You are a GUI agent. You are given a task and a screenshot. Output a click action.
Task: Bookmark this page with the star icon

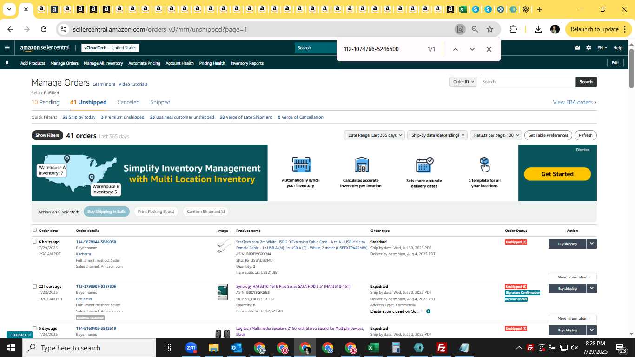point(489,29)
